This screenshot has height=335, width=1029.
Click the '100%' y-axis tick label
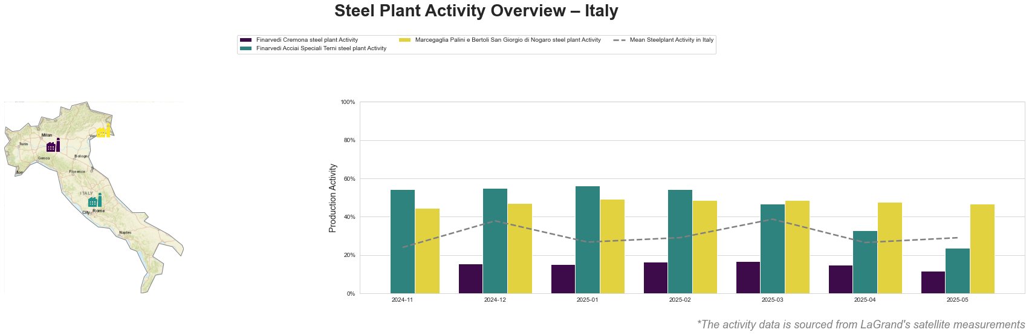point(348,102)
